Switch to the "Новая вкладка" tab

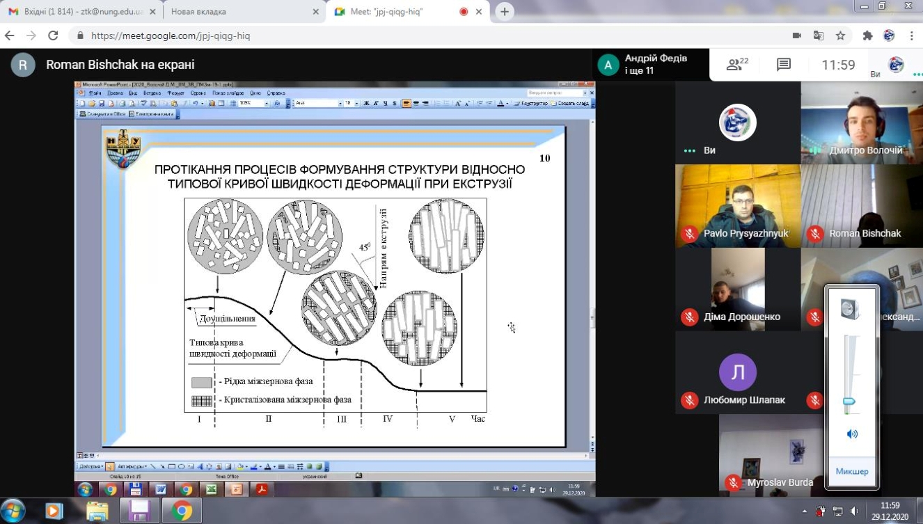(x=244, y=12)
